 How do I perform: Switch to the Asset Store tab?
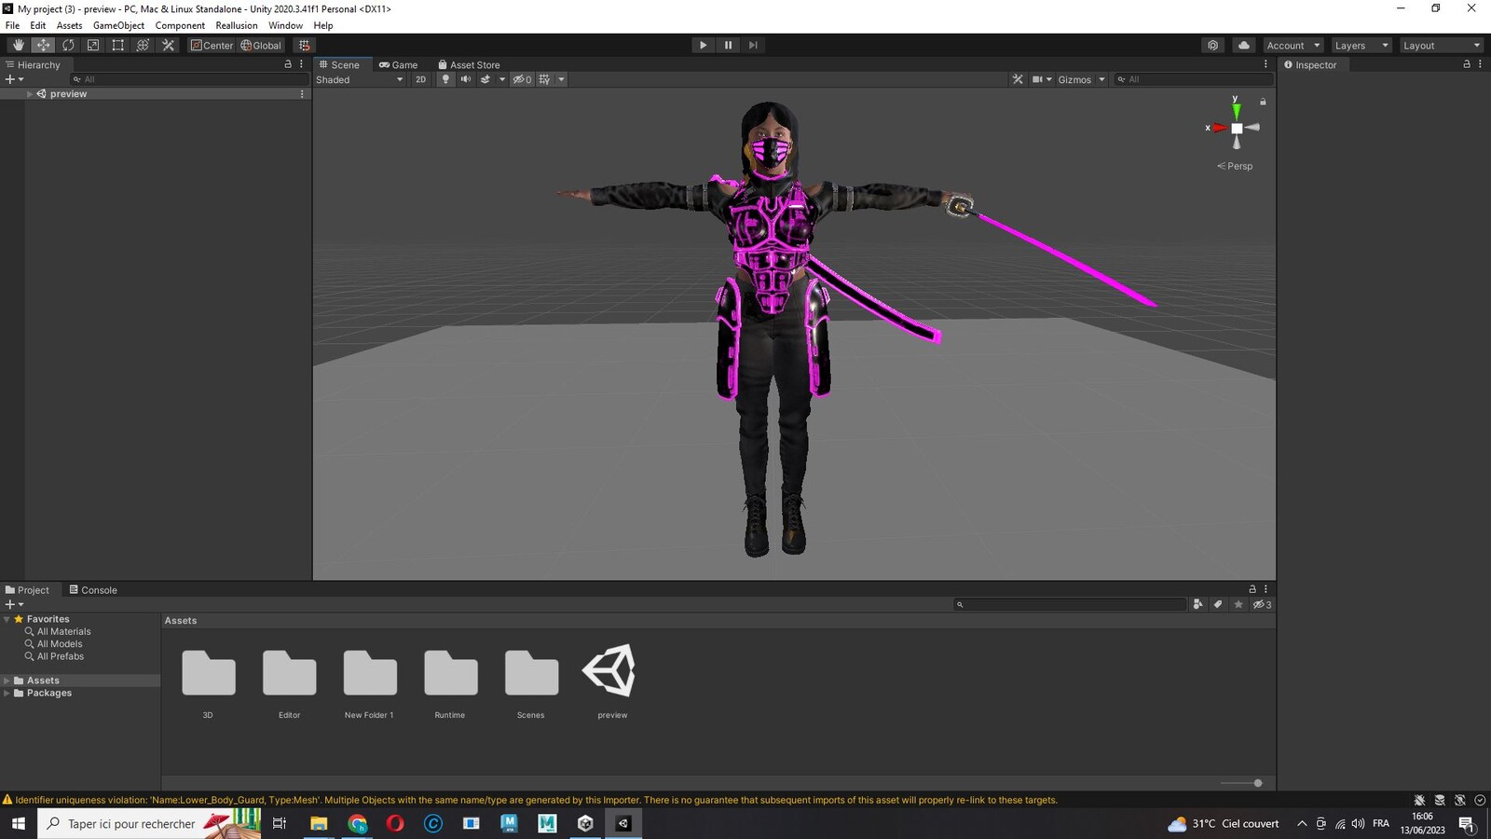[469, 64]
